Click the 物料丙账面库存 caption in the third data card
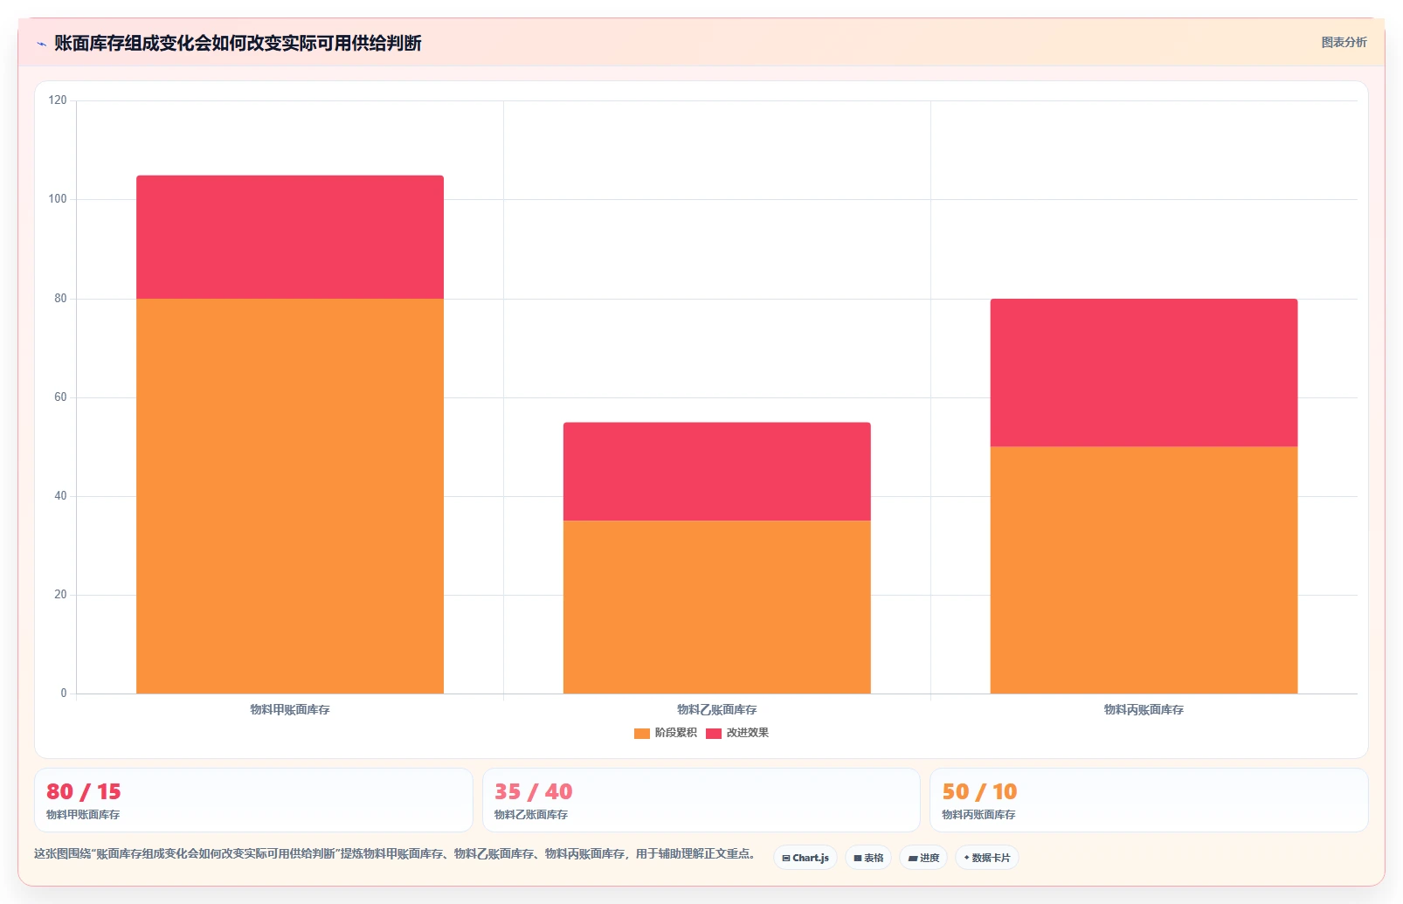 click(x=978, y=814)
